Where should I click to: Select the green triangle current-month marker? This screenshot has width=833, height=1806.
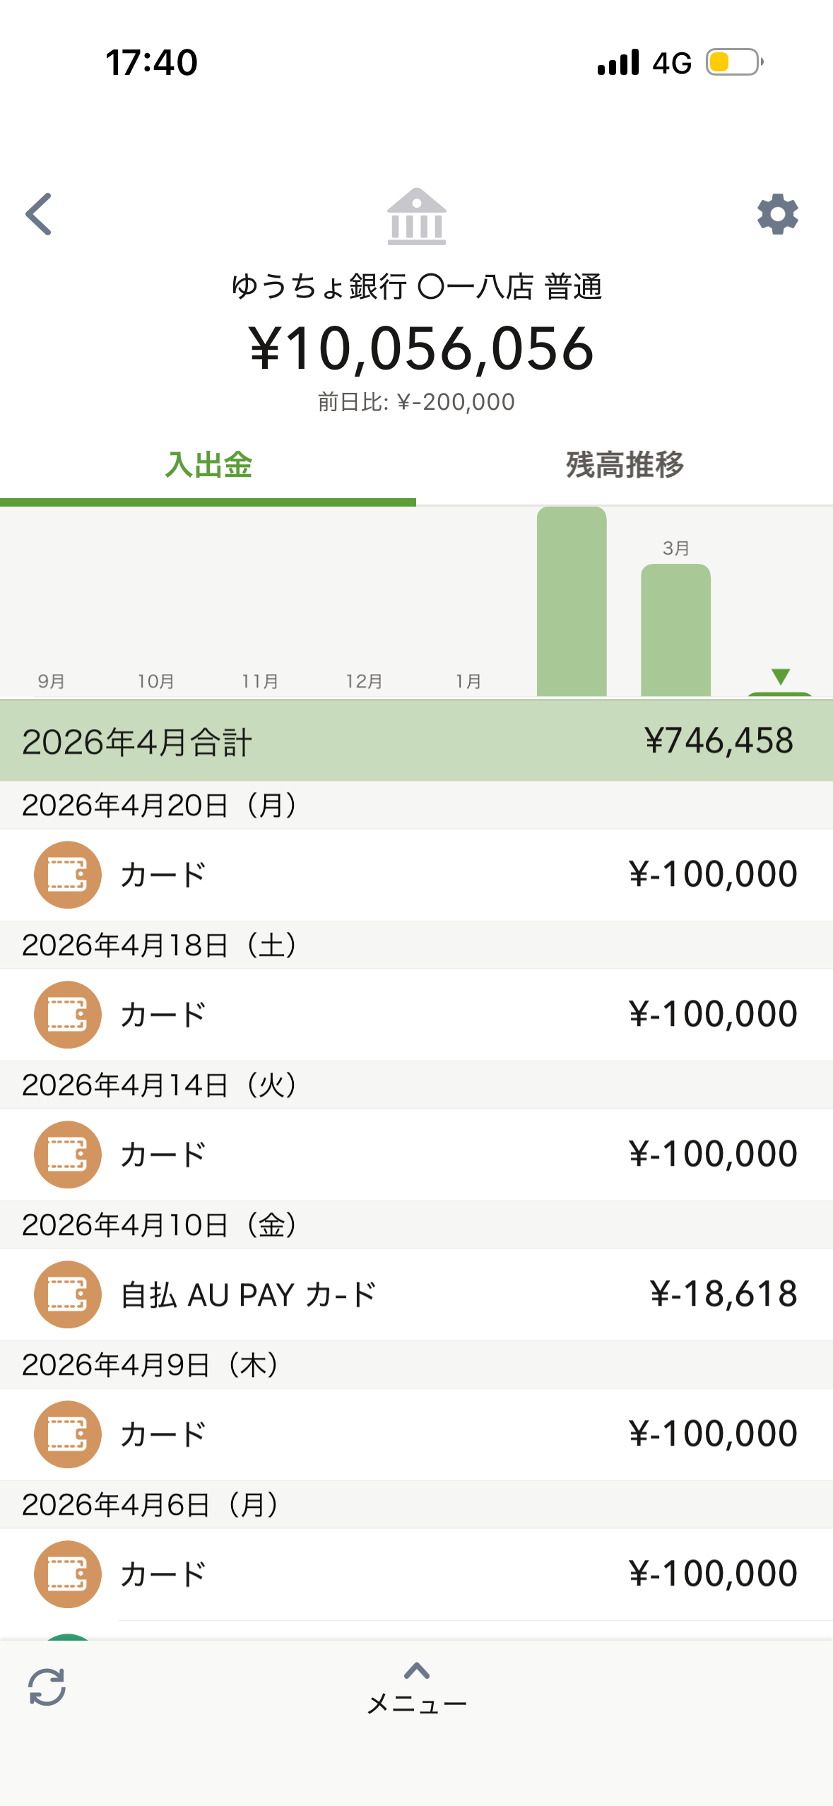coord(780,677)
